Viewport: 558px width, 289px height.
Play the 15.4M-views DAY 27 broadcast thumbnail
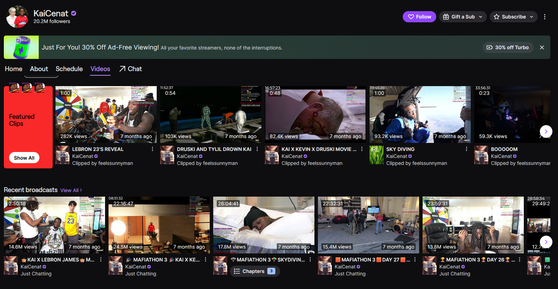coord(369,225)
